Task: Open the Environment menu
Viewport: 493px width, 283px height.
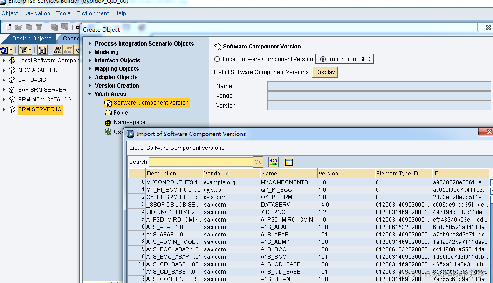Action: tap(92, 13)
